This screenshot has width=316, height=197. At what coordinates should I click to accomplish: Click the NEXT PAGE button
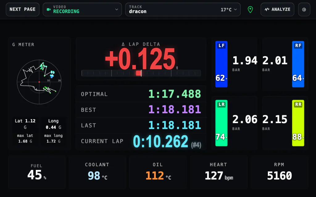coord(23,10)
